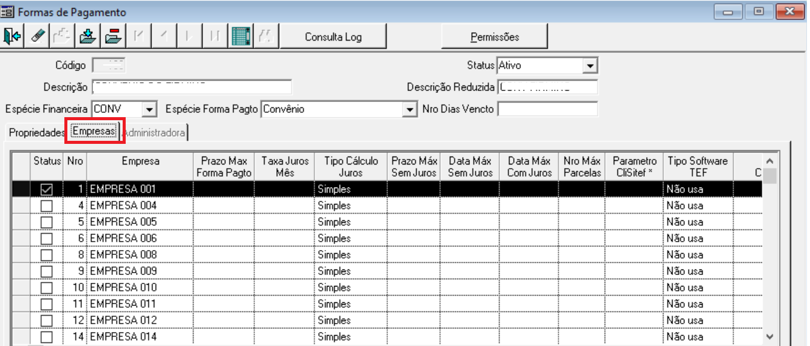Select the EMPRESA 001 row name
This screenshot has height=346, width=810.
pos(140,189)
